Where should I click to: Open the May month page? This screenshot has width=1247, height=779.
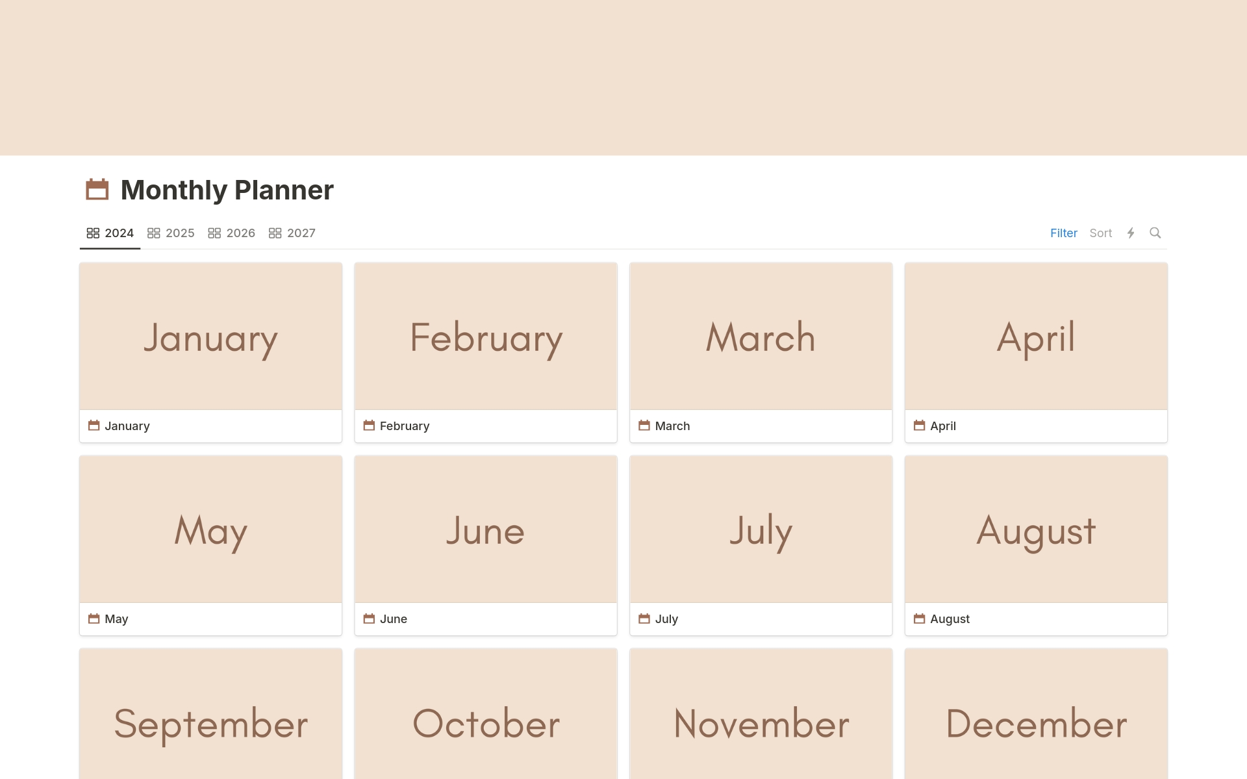(x=210, y=529)
